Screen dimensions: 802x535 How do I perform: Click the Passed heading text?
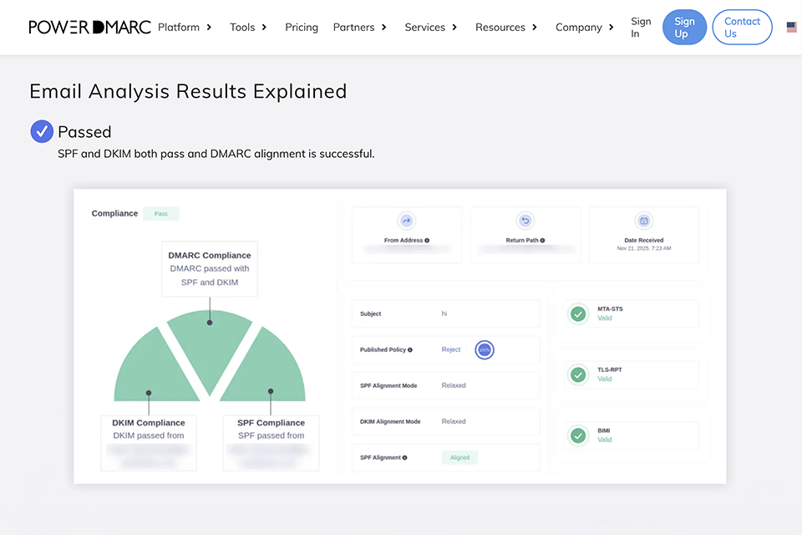click(84, 132)
